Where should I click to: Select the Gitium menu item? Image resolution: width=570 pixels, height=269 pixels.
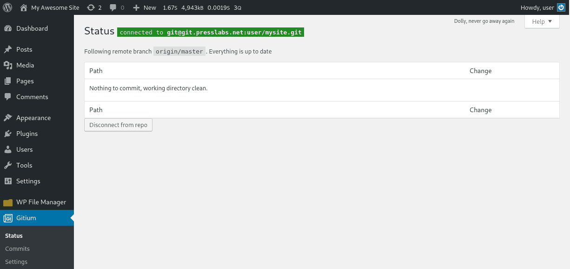[x=37, y=218]
